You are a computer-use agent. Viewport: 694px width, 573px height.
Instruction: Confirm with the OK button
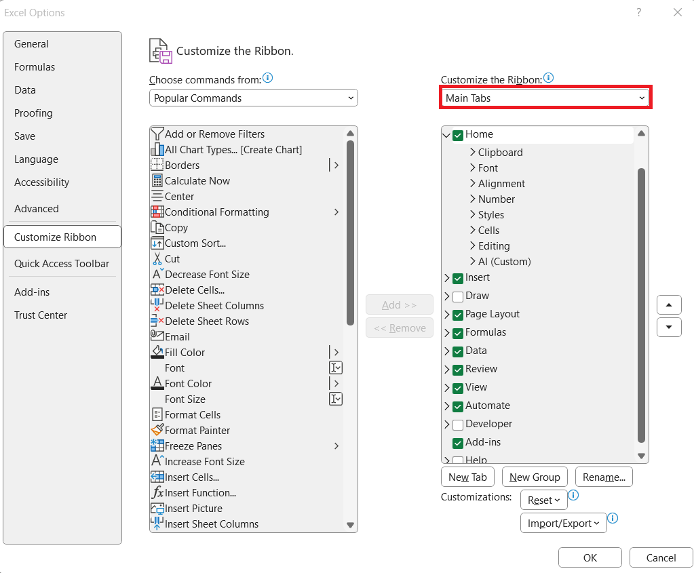pos(590,557)
